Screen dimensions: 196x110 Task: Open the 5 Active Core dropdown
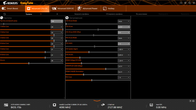[x=57, y=49]
